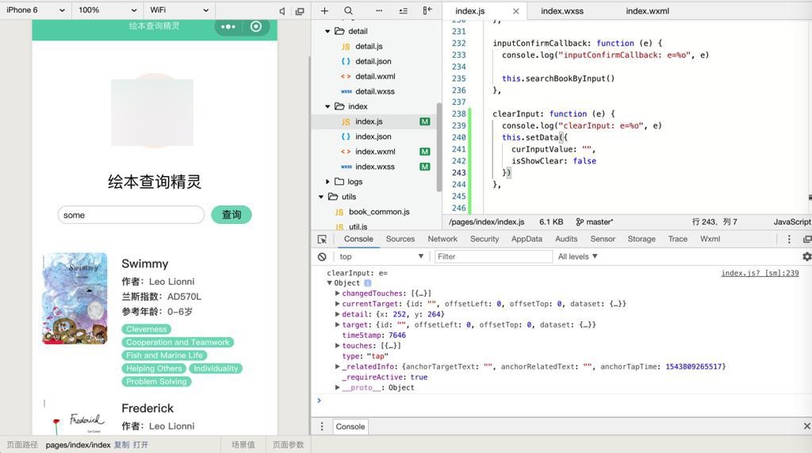Expand the logs folder
The height and width of the screenshot is (453, 812).
pyautogui.click(x=327, y=182)
